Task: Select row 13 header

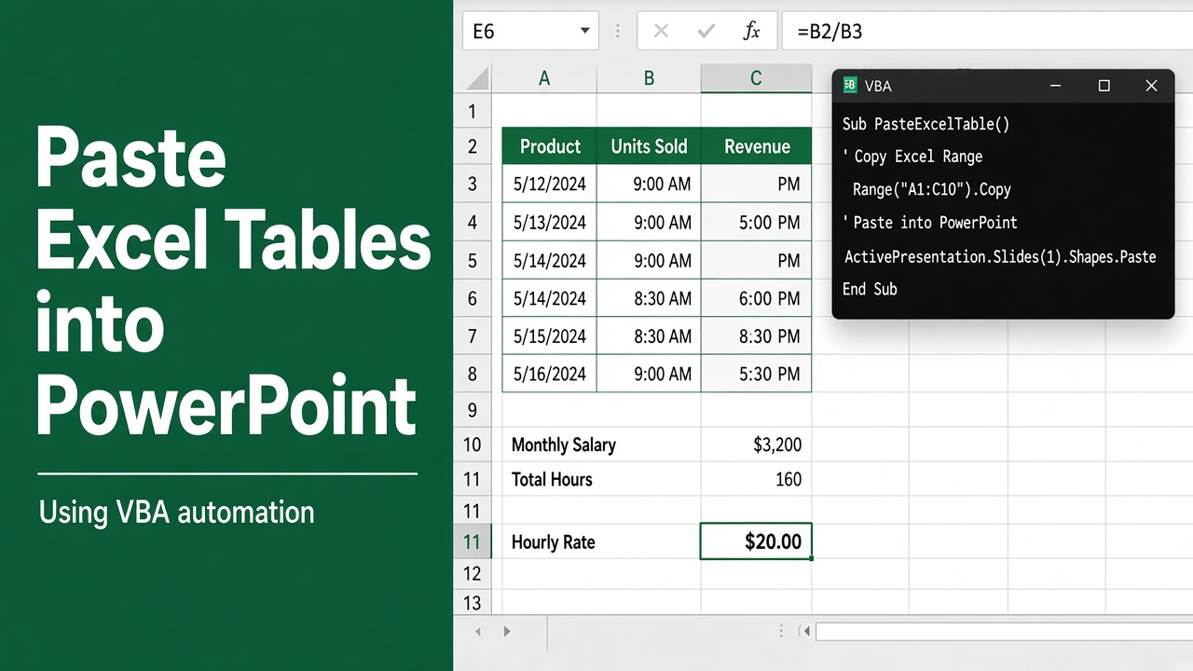Action: [473, 602]
